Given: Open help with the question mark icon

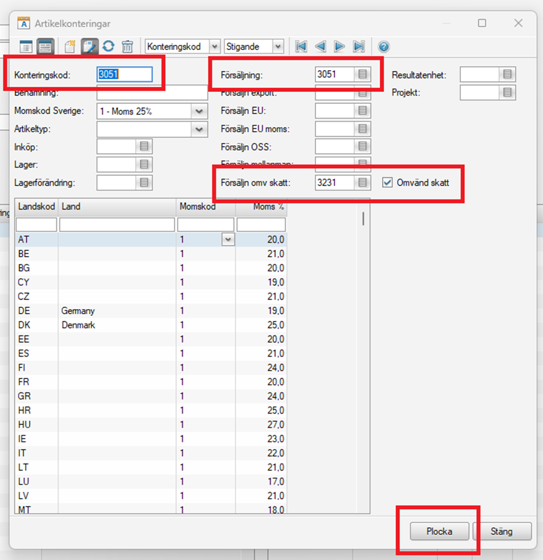Looking at the screenshot, I should [x=384, y=47].
